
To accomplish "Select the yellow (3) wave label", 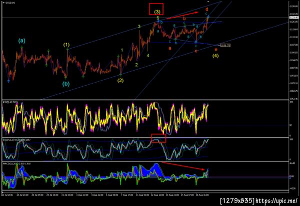I will coord(157,12).
